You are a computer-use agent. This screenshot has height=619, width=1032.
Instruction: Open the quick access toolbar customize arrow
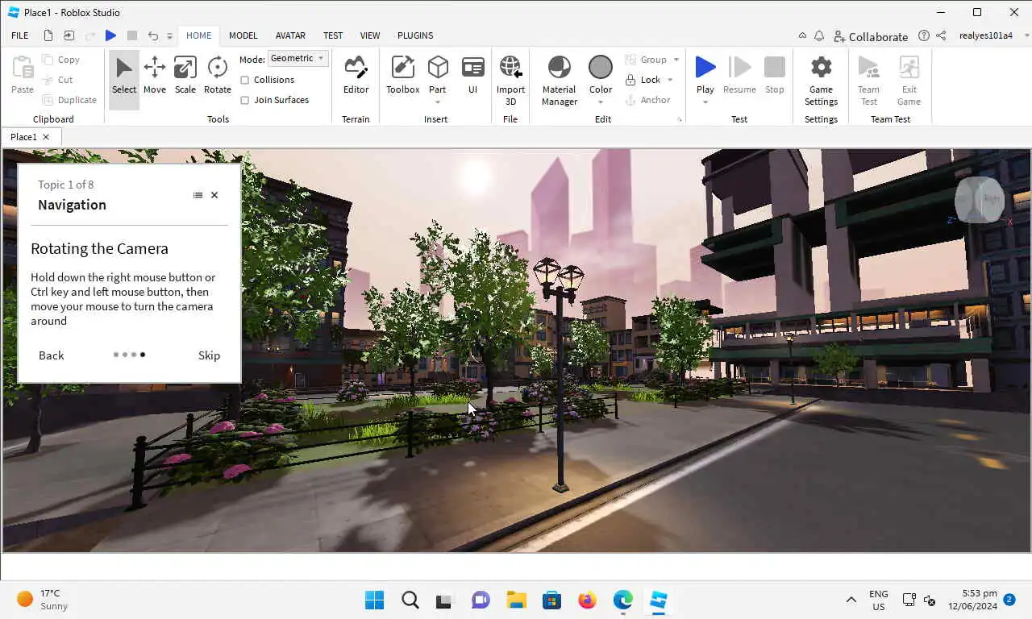(x=169, y=36)
